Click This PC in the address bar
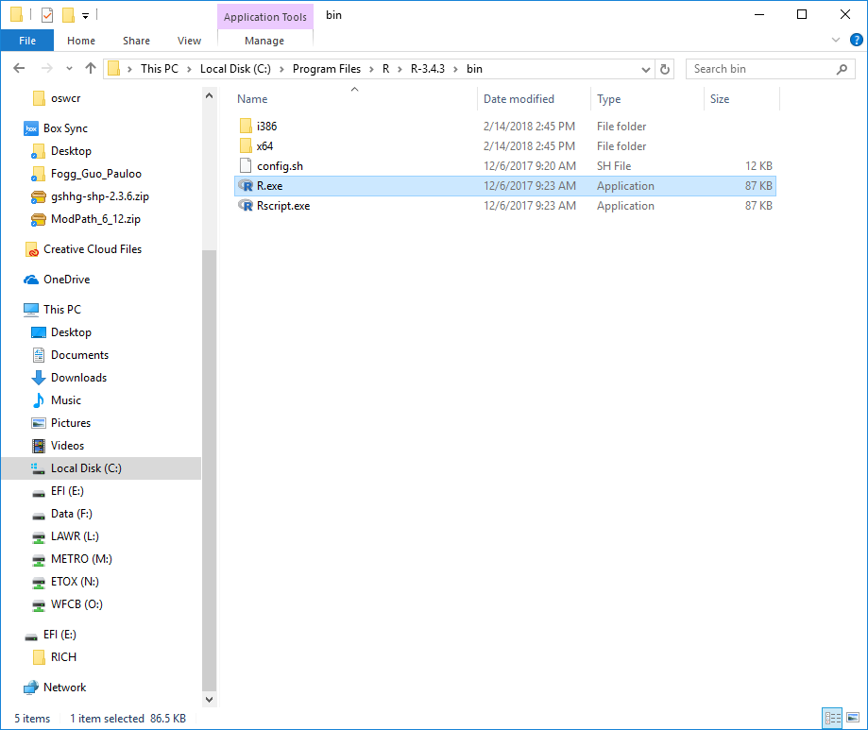Image resolution: width=868 pixels, height=730 pixels. pyautogui.click(x=159, y=69)
